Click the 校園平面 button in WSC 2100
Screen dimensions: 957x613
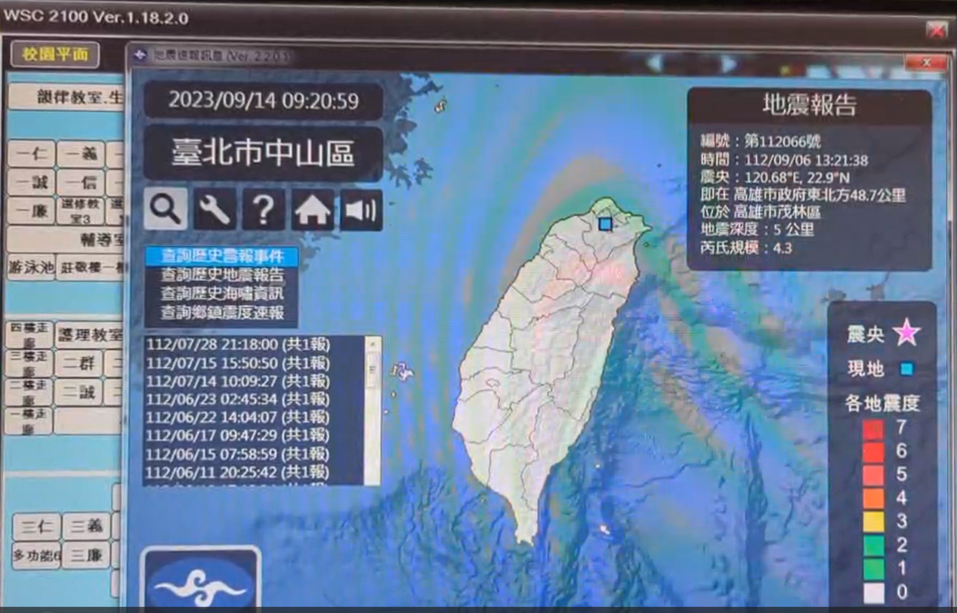coord(54,54)
